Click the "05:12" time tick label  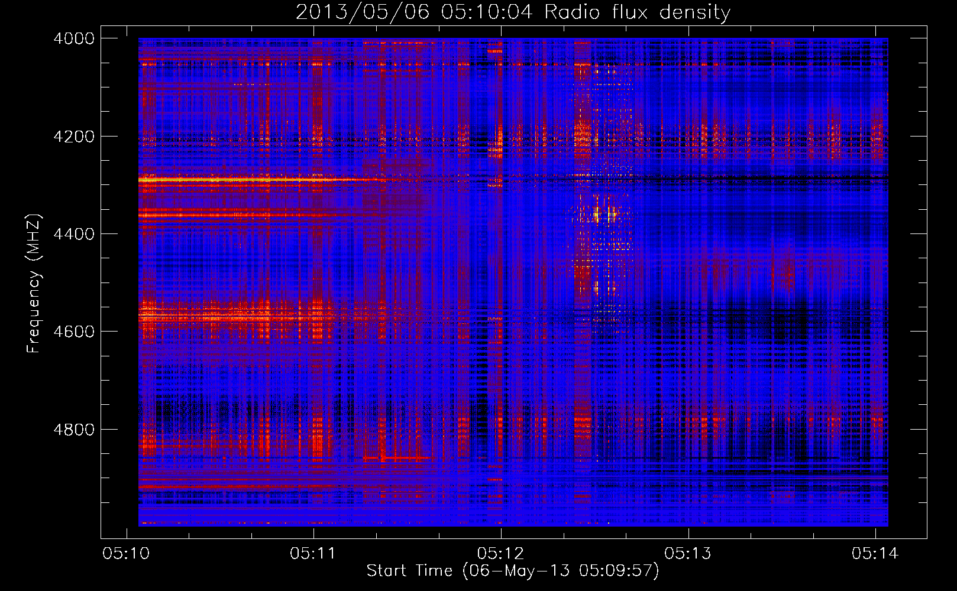coord(500,554)
